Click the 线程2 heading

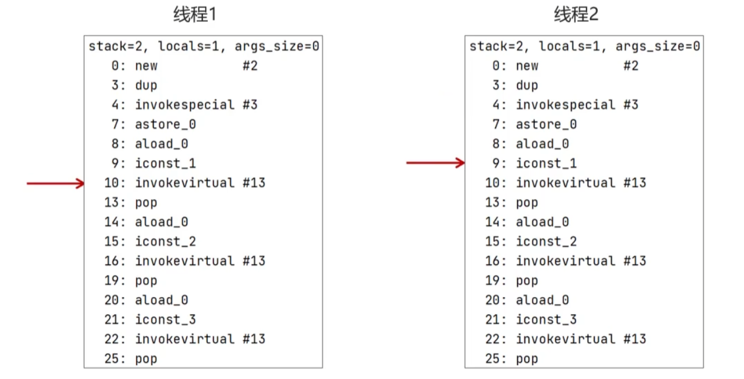(576, 15)
